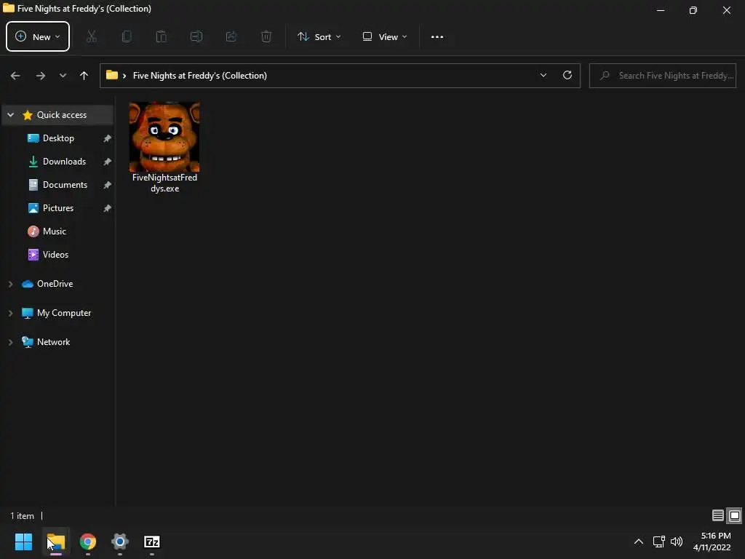
Task: Select the FiveNightsatFreddys.exe Freddy thumbnail
Action: [x=164, y=137]
